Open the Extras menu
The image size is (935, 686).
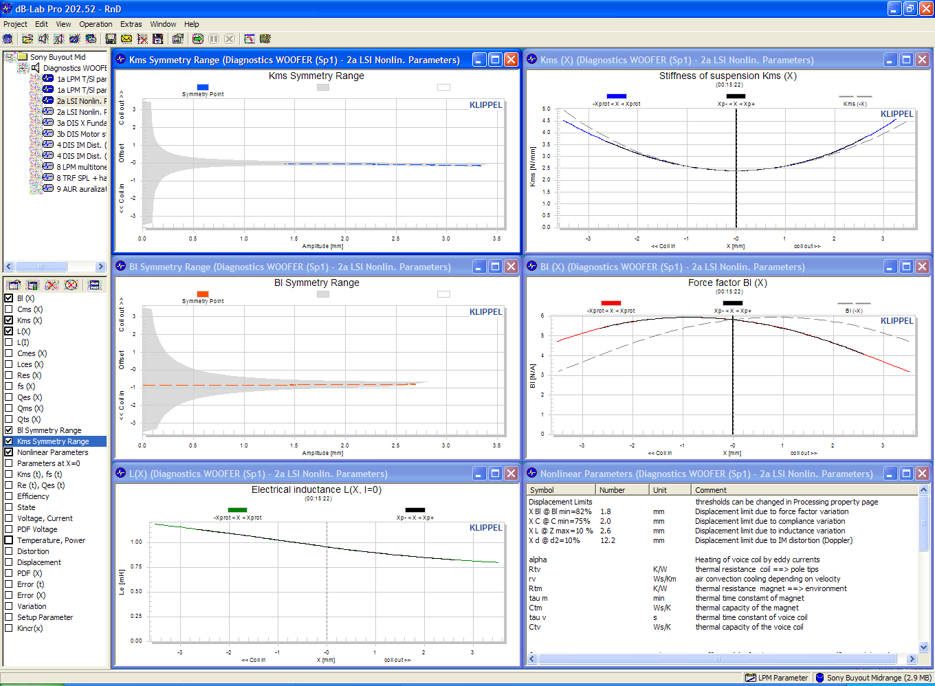click(131, 24)
